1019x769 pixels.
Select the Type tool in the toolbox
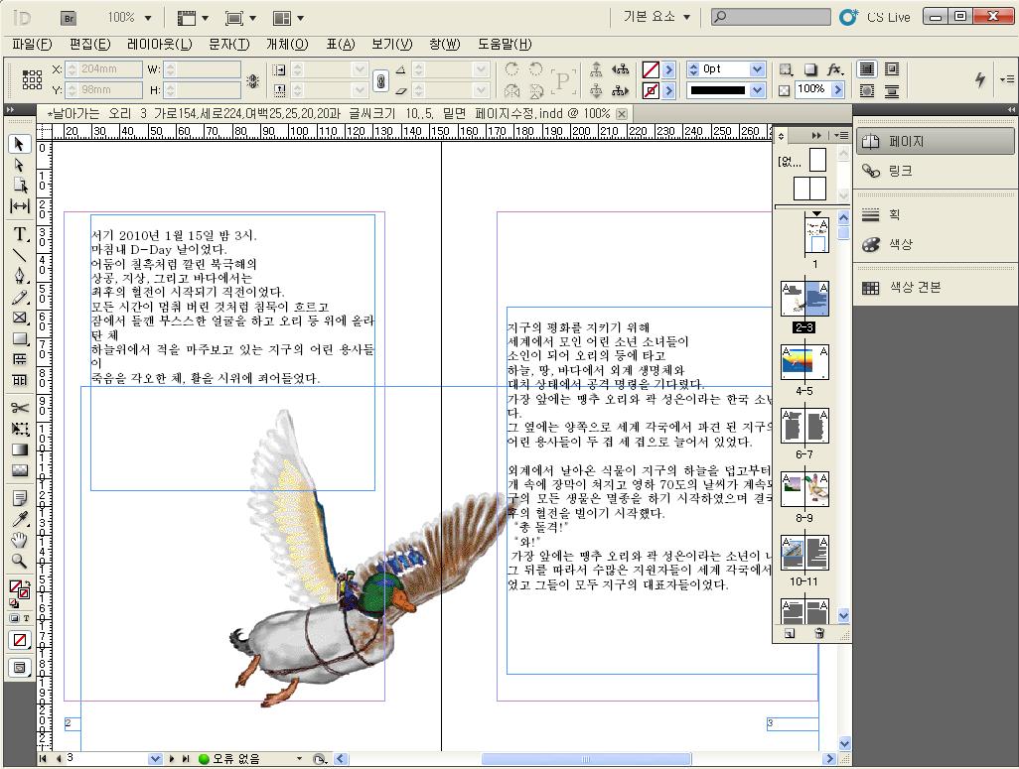point(19,234)
